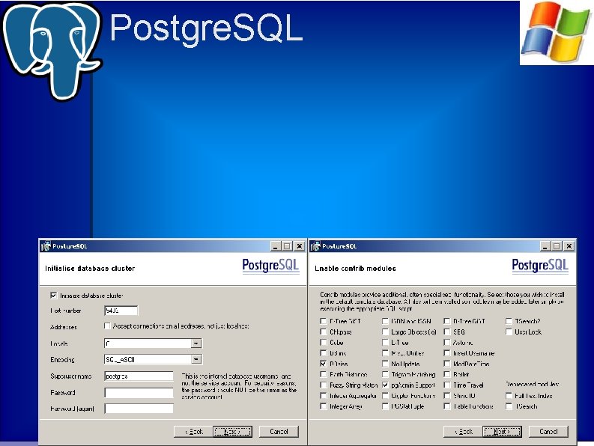Click the 'Deprecated modules' label
This screenshot has width=594, height=446.
[x=533, y=385]
